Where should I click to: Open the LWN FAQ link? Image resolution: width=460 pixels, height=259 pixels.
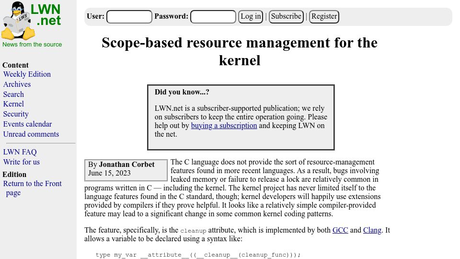(x=20, y=152)
